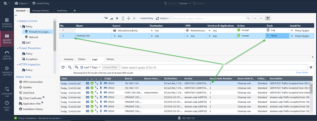Switch to the Summary tab

pyautogui.click(x=69, y=59)
